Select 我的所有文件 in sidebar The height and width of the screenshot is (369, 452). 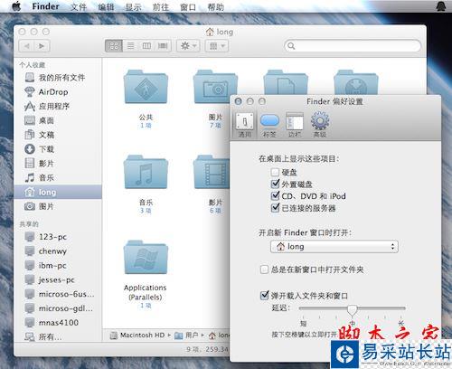click(58, 78)
